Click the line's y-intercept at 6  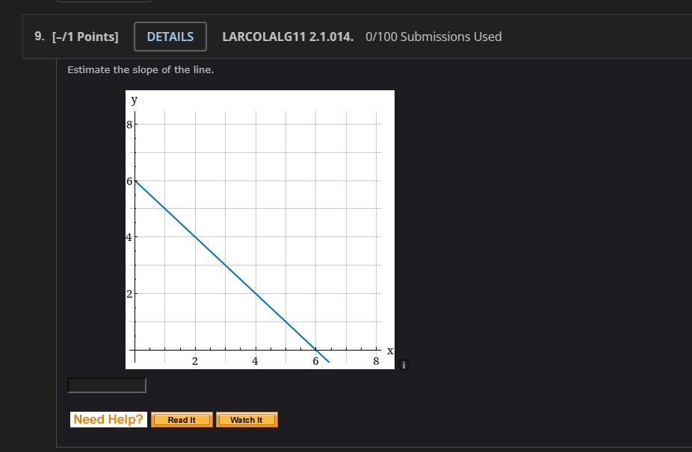coord(136,181)
